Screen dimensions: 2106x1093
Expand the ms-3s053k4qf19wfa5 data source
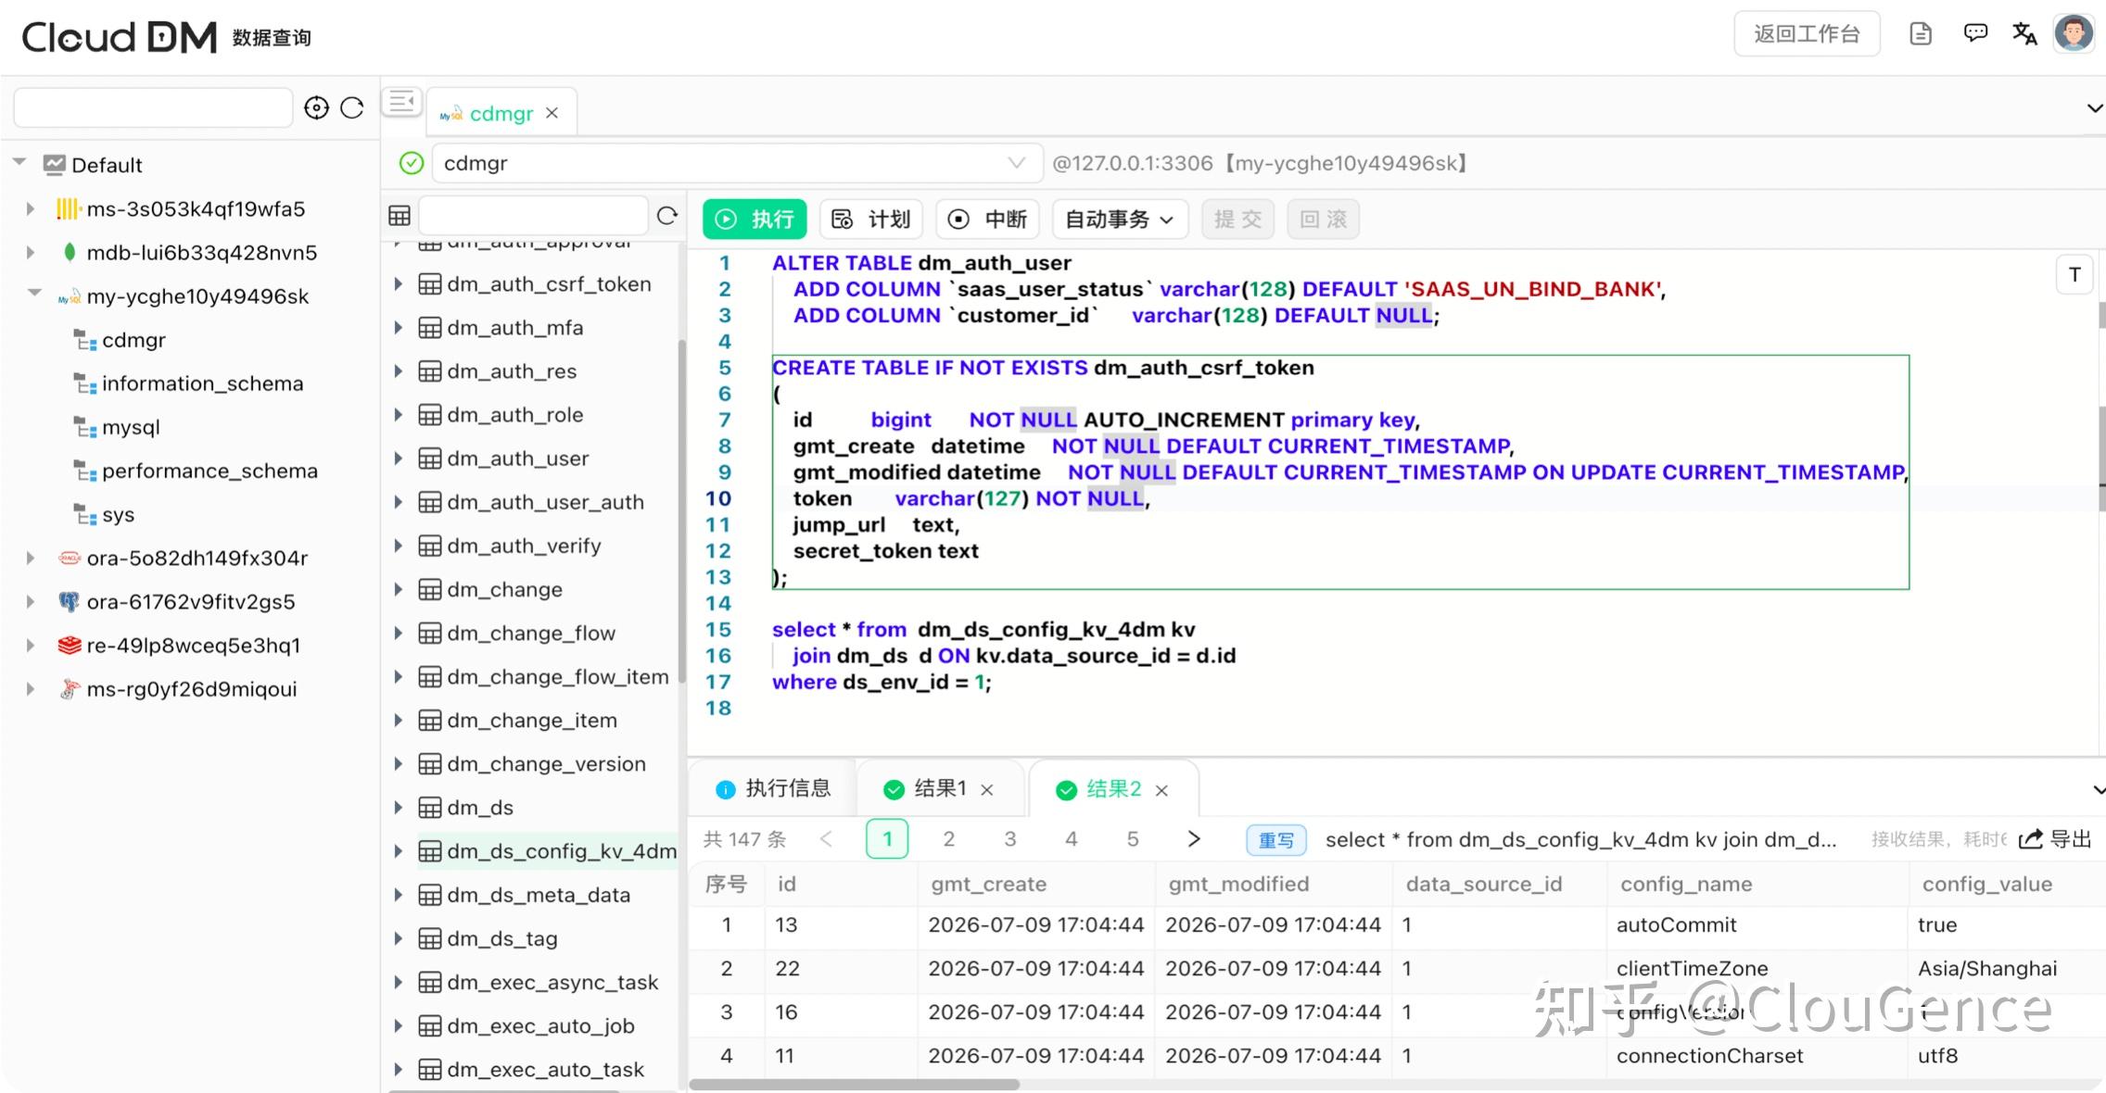31,209
